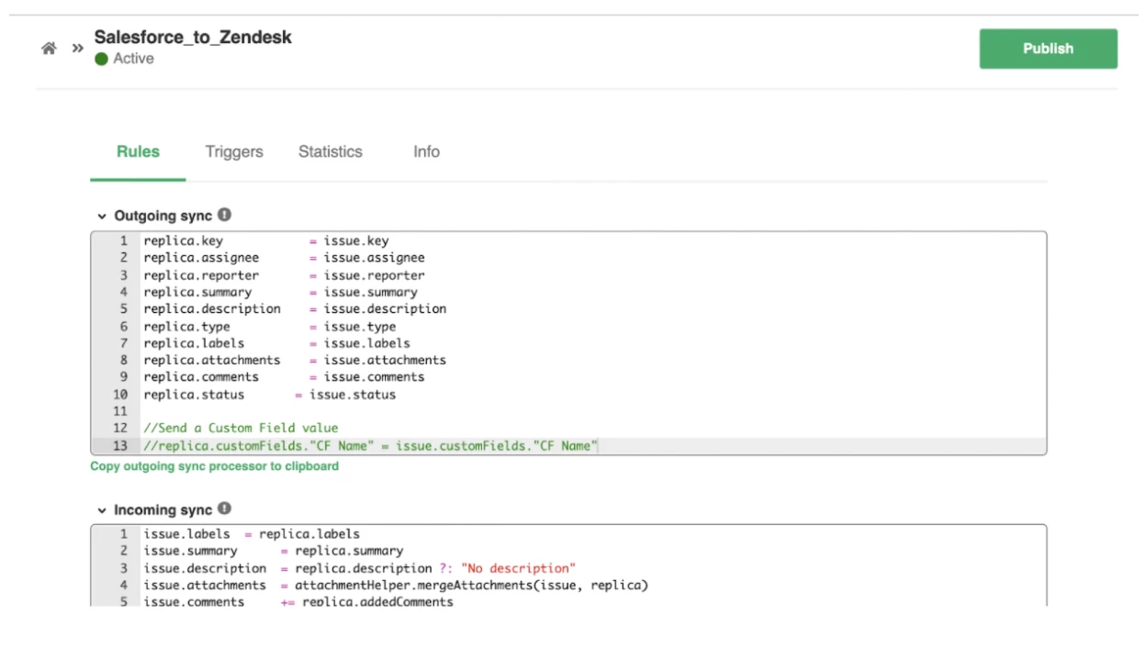Click the commented replica.customFields line
The height and width of the screenshot is (670, 1146).
pos(371,446)
